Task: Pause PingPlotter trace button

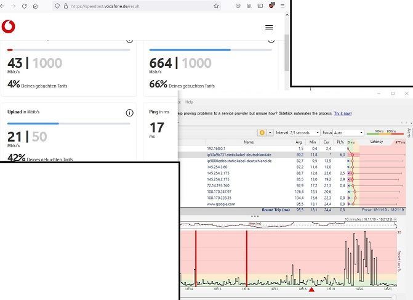Action: [262, 132]
